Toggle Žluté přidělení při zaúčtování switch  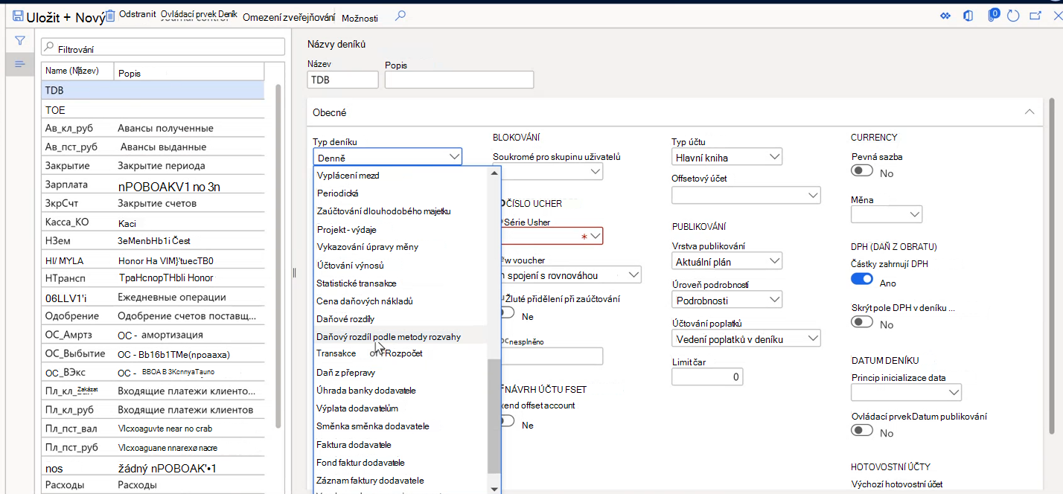tap(508, 313)
